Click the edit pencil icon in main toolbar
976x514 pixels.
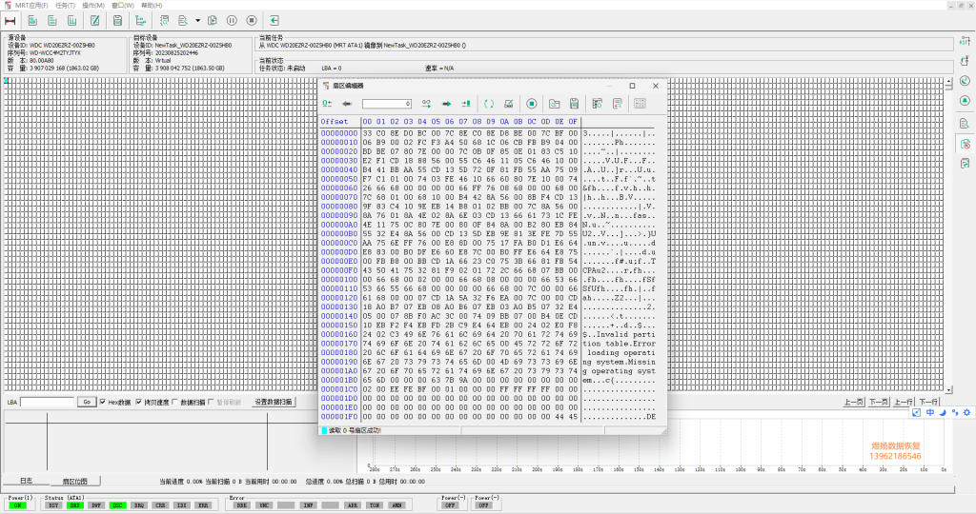click(94, 21)
